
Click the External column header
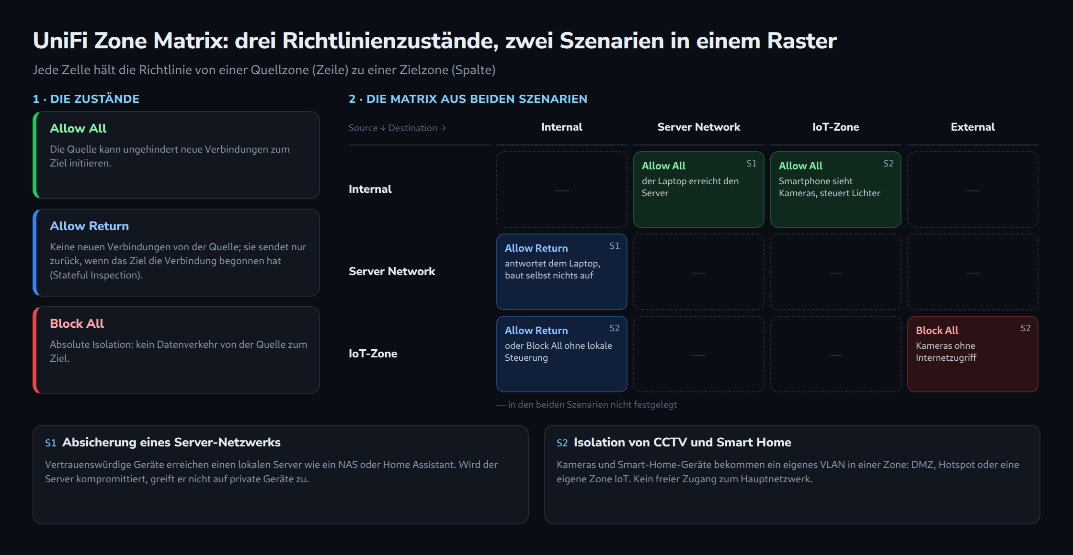(x=972, y=127)
